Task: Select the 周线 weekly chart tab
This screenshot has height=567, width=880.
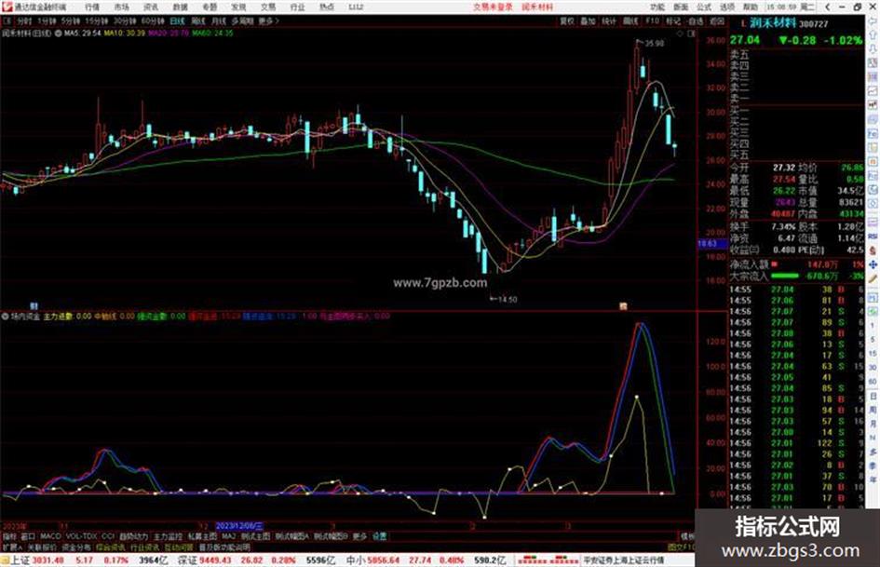Action: 198,20
